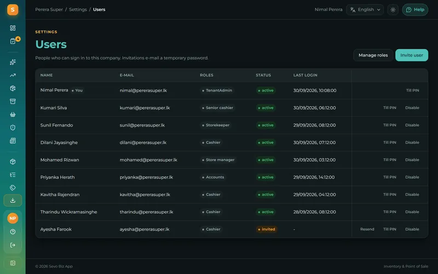The image size is (438, 274).
Task: Open the package-plus icon in the sidebar
Action: pos(13,88)
